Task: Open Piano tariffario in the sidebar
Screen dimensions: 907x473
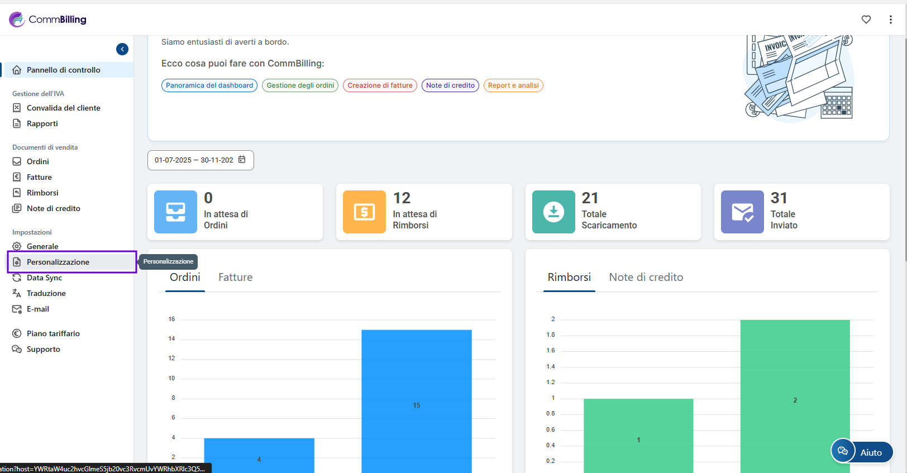Action: coord(53,333)
